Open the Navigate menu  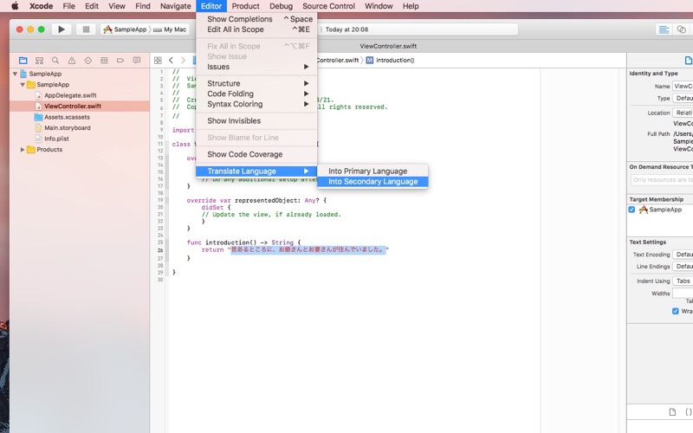(176, 6)
